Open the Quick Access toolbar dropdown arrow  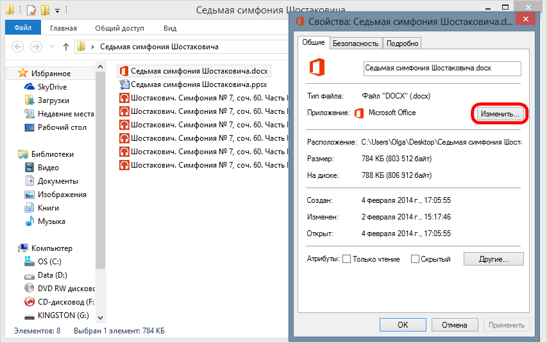[57, 11]
